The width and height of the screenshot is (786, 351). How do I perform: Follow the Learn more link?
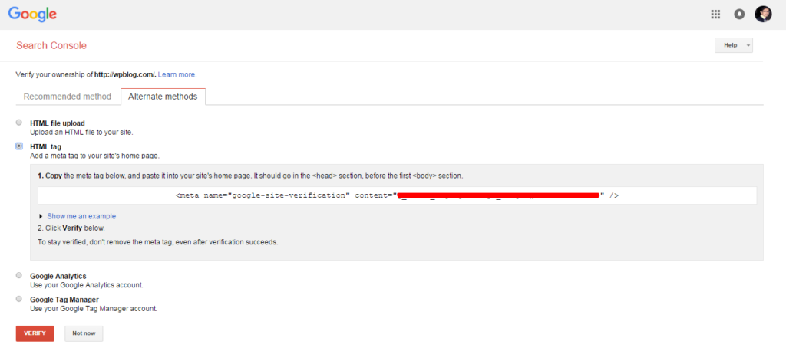[x=177, y=74]
